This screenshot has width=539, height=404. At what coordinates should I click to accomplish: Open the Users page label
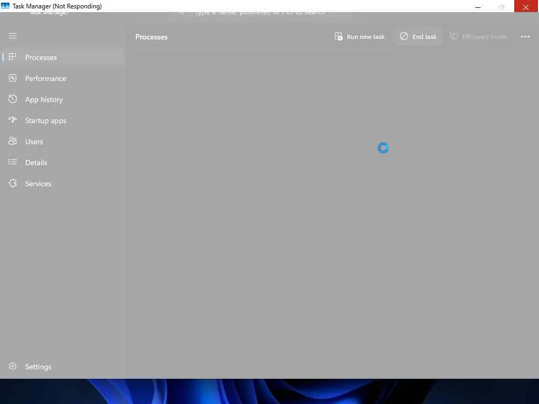click(34, 142)
